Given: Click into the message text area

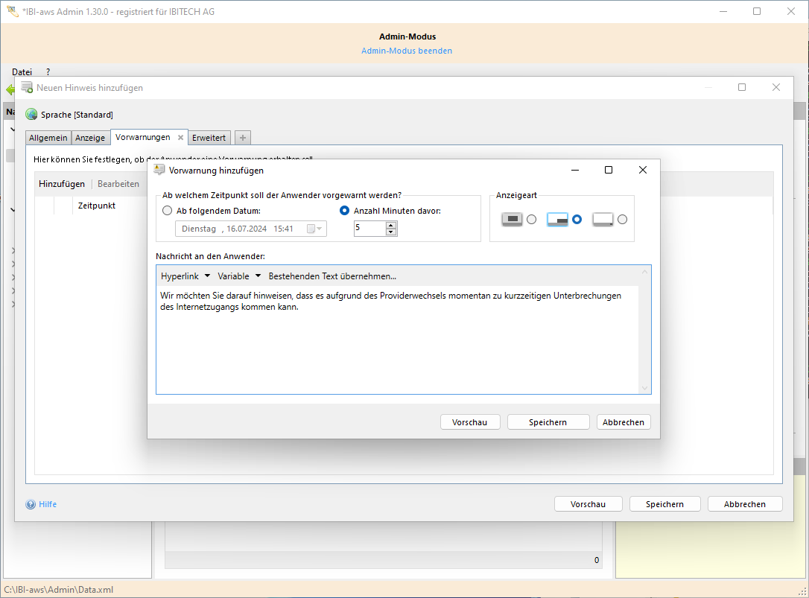Looking at the screenshot, I should click(396, 350).
